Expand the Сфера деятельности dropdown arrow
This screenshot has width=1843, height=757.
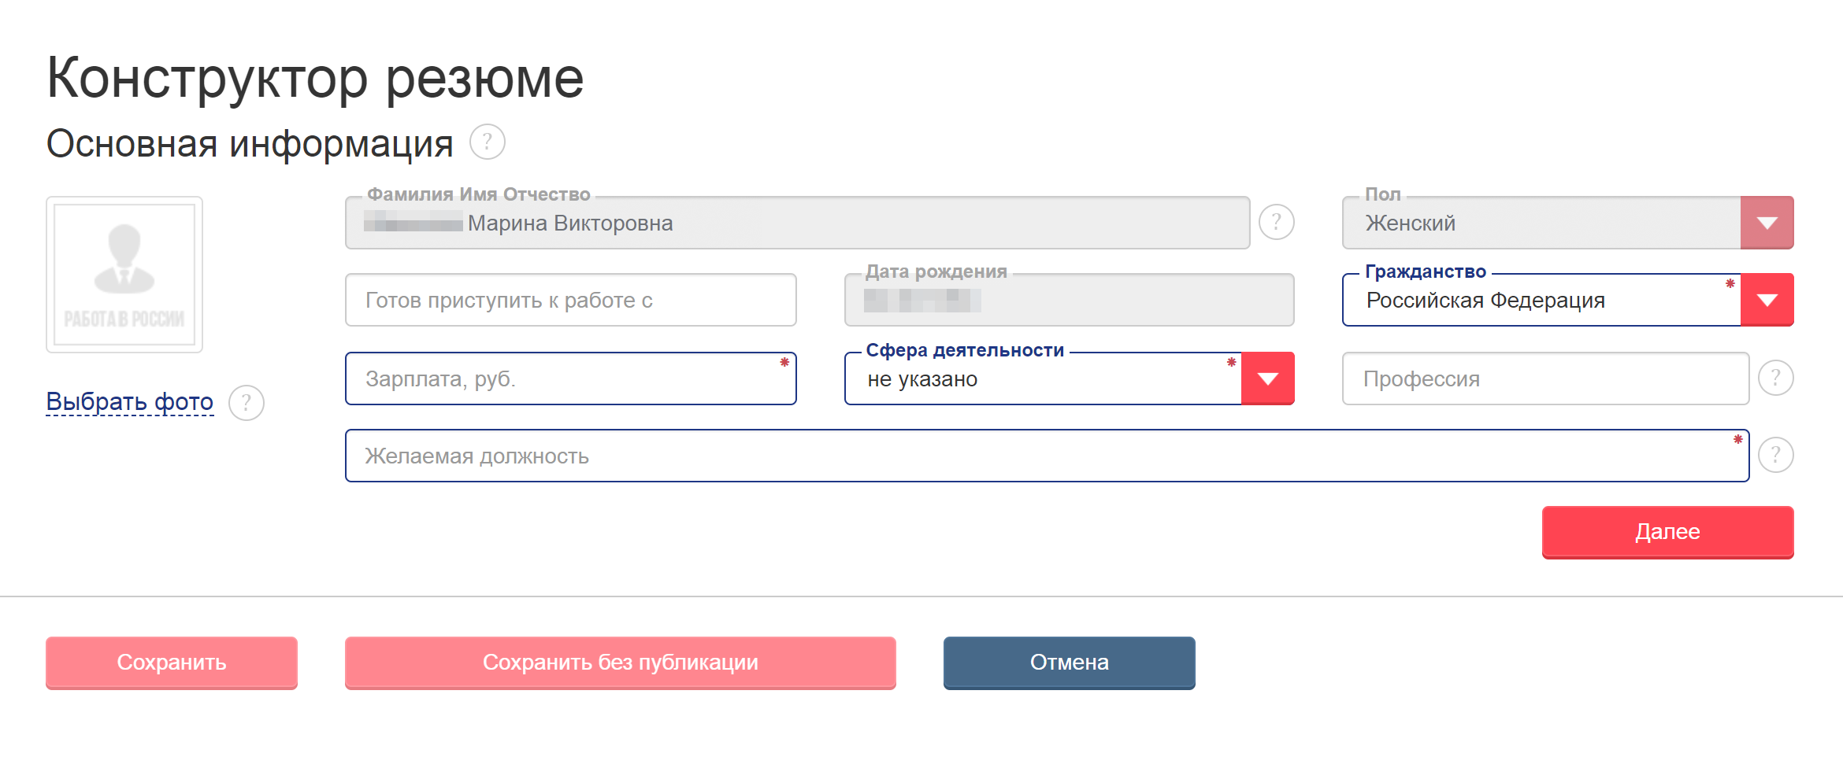click(1267, 378)
